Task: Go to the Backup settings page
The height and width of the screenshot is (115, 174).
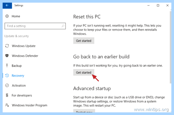Action: [17, 66]
